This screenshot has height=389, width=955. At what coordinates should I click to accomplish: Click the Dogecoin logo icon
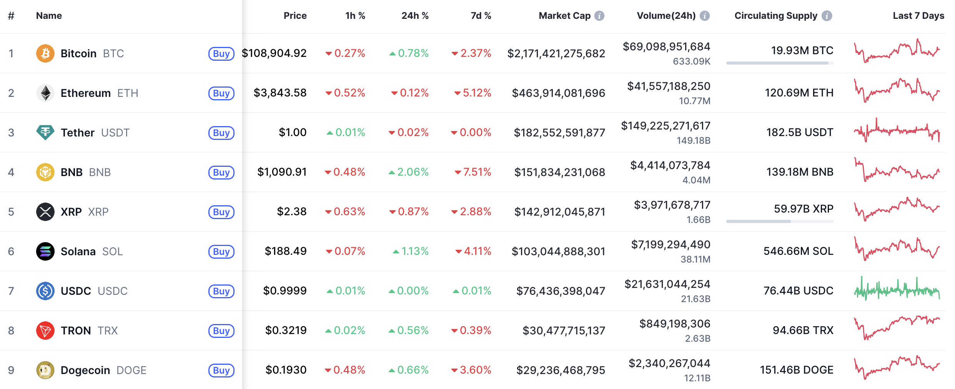[x=45, y=370]
